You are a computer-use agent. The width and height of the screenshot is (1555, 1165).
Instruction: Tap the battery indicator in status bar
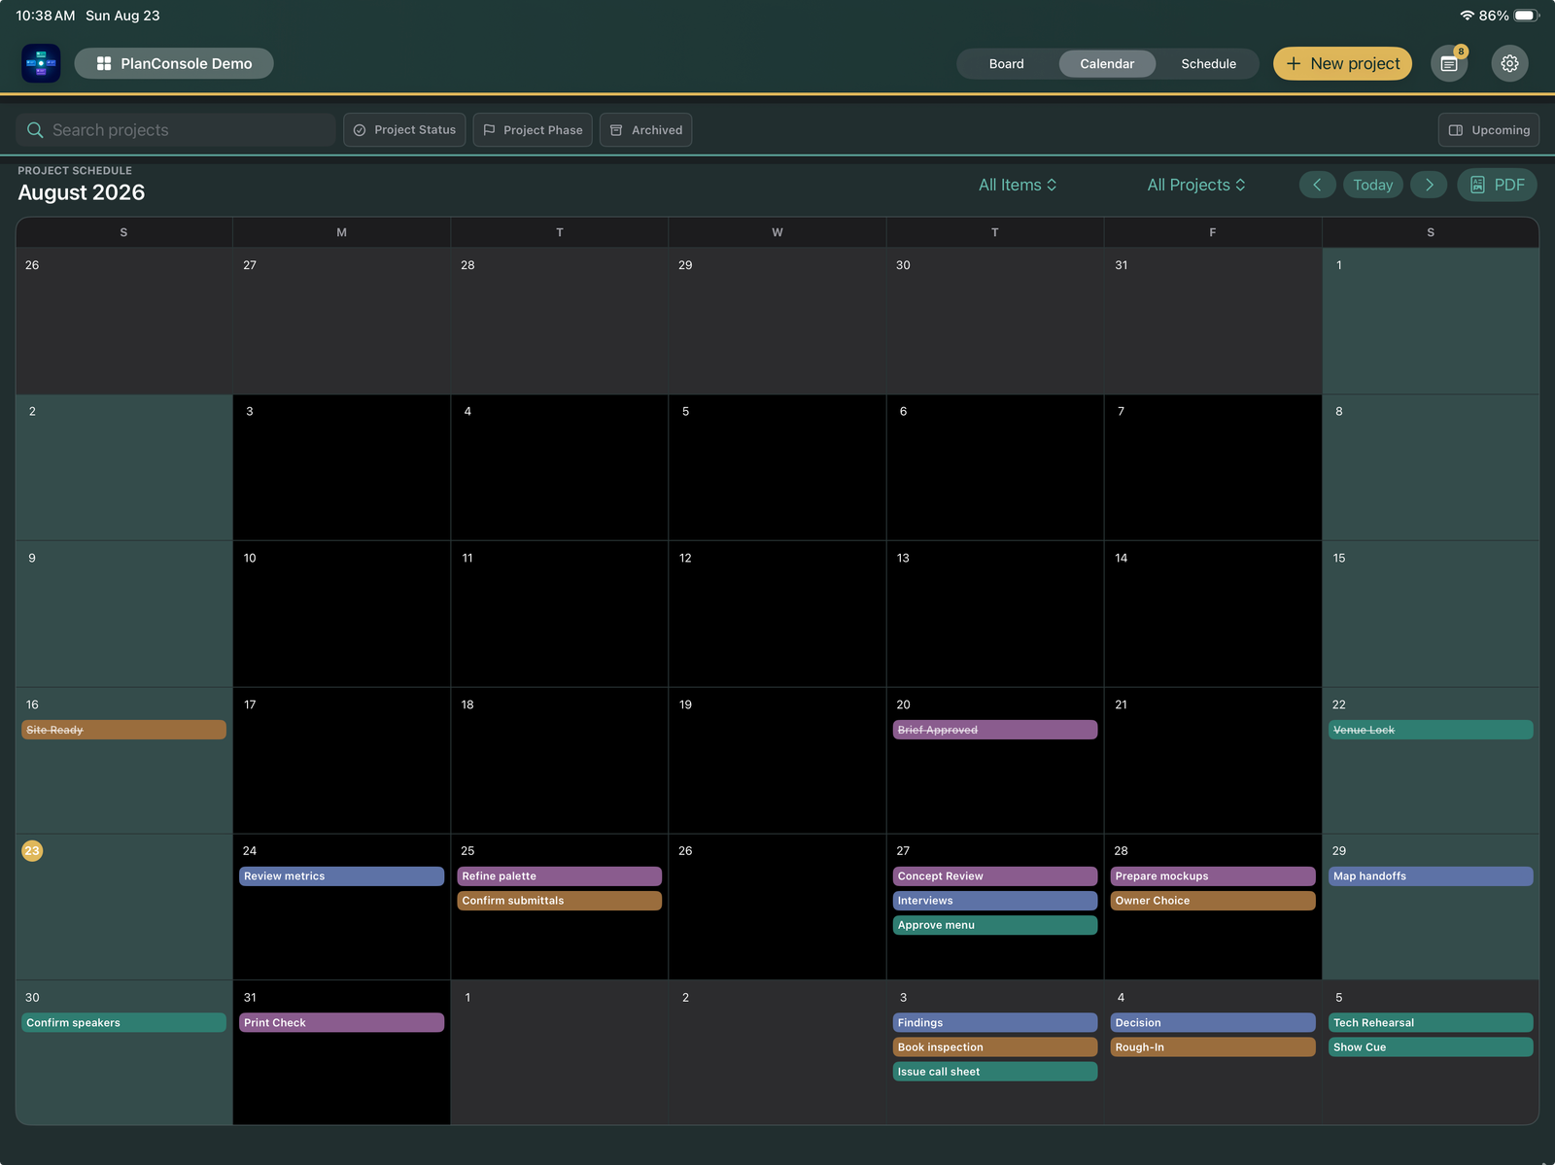click(x=1526, y=16)
